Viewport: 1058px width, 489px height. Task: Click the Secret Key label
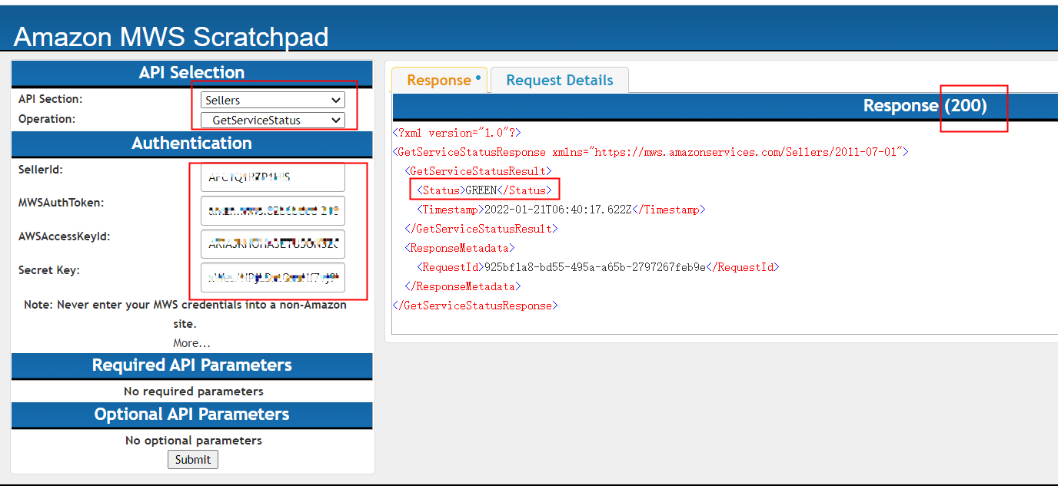pos(49,270)
